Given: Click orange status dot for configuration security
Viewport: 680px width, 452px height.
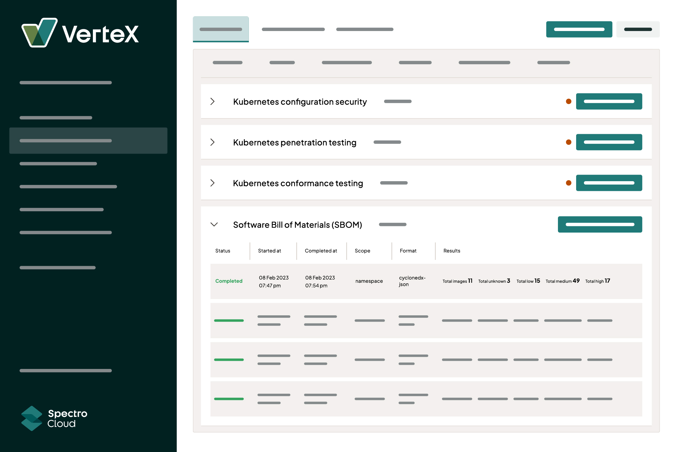Looking at the screenshot, I should pos(568,101).
